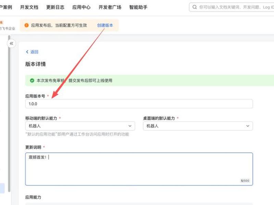Open the 智能助手 menu

point(138,7)
